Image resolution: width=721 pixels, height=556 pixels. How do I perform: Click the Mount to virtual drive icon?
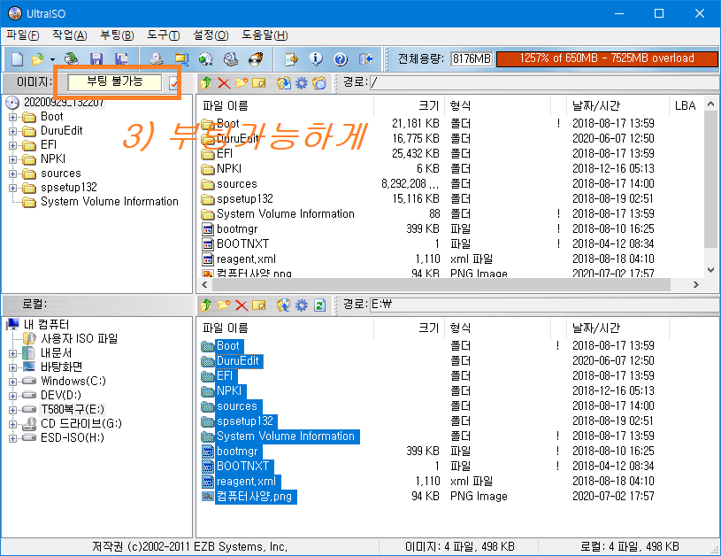[231, 59]
